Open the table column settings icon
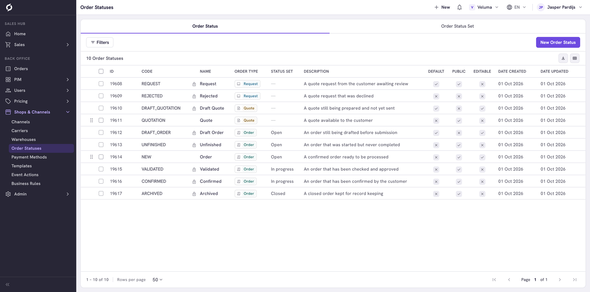 point(575,58)
